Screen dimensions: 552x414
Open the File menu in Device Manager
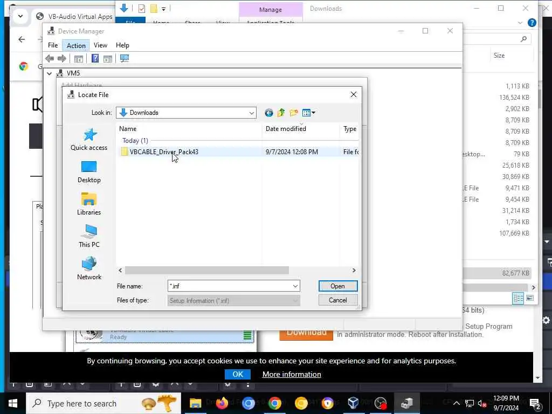[x=53, y=45]
